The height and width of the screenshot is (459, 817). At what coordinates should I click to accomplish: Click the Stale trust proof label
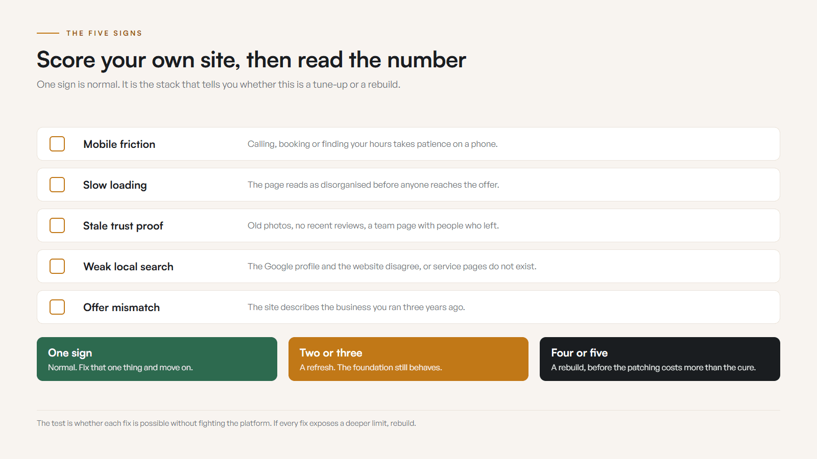[123, 226]
